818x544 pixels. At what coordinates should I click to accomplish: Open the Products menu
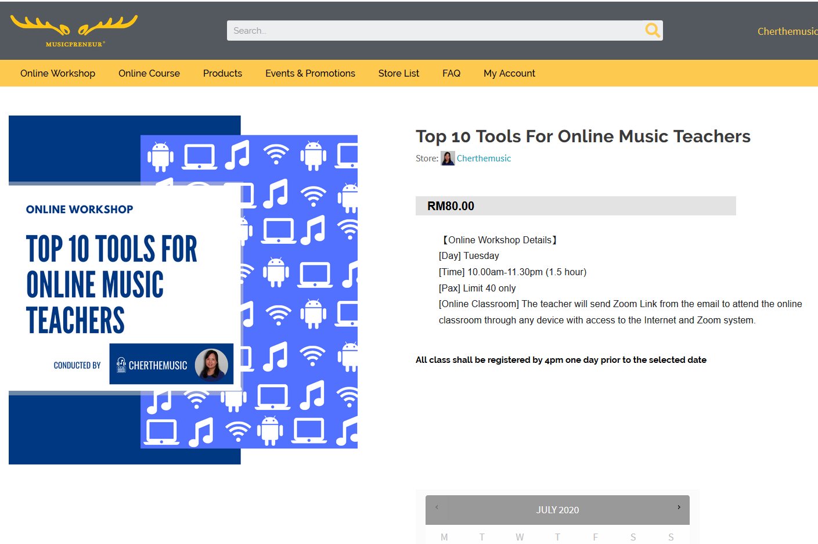[x=222, y=73]
